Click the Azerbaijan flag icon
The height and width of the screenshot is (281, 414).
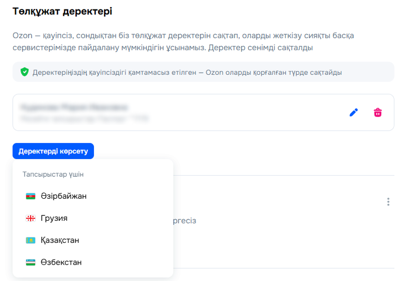tap(31, 196)
